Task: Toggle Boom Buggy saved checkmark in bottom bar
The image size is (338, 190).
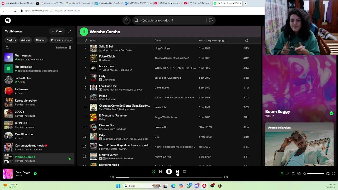Action: pyautogui.click(x=35, y=174)
